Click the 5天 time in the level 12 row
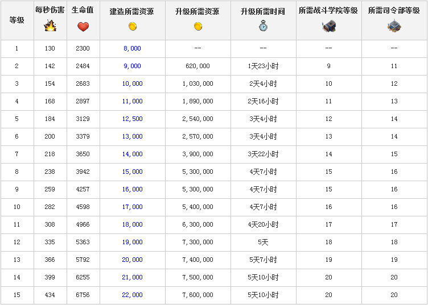The height and width of the screenshot is (305, 428). click(263, 242)
